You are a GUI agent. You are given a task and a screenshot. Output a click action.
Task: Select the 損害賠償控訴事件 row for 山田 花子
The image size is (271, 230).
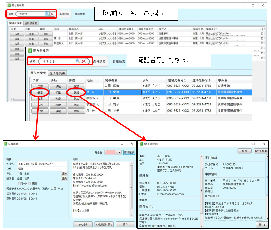(x=141, y=105)
